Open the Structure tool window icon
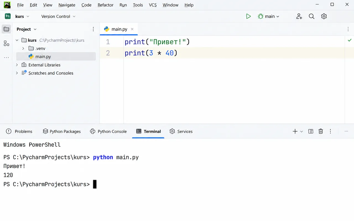 click(x=7, y=43)
